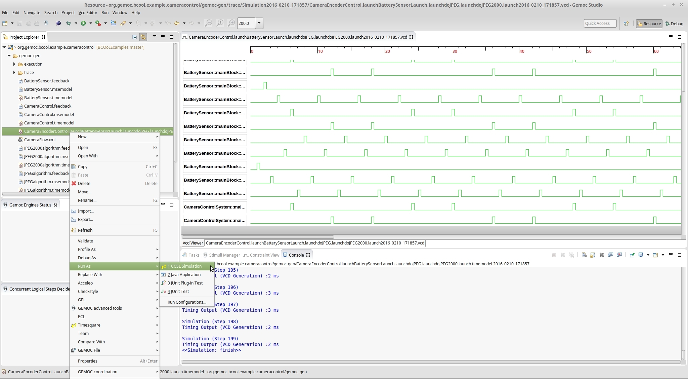Choose Refresh in the context menu
The image size is (688, 379).
click(x=85, y=230)
